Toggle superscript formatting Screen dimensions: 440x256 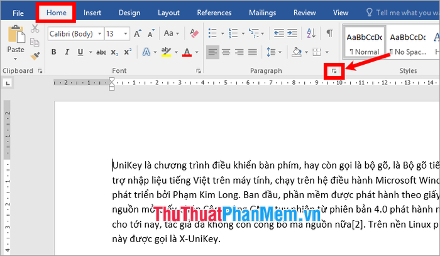(128, 52)
